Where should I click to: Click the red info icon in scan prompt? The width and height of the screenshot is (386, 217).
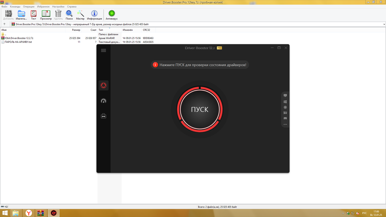coord(155,65)
